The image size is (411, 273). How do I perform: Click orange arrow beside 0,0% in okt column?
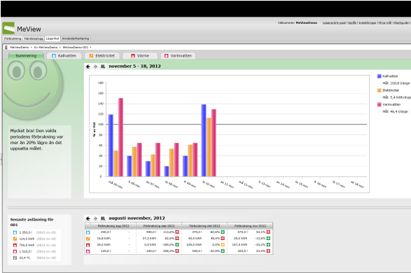tap(223, 245)
